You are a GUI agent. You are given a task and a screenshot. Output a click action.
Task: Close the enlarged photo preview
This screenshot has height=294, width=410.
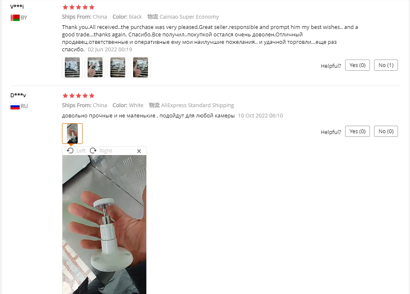(139, 151)
